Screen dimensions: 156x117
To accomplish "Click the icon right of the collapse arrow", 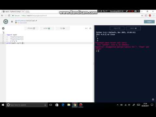I will coord(90,28).
